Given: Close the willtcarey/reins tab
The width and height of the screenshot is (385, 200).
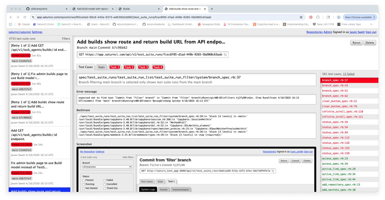Looking at the screenshot, I should (x=66, y=9).
